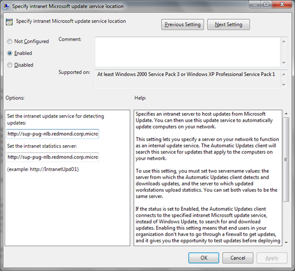Click help paragraph starting 'Specifies an intranet server'

pos(204,120)
